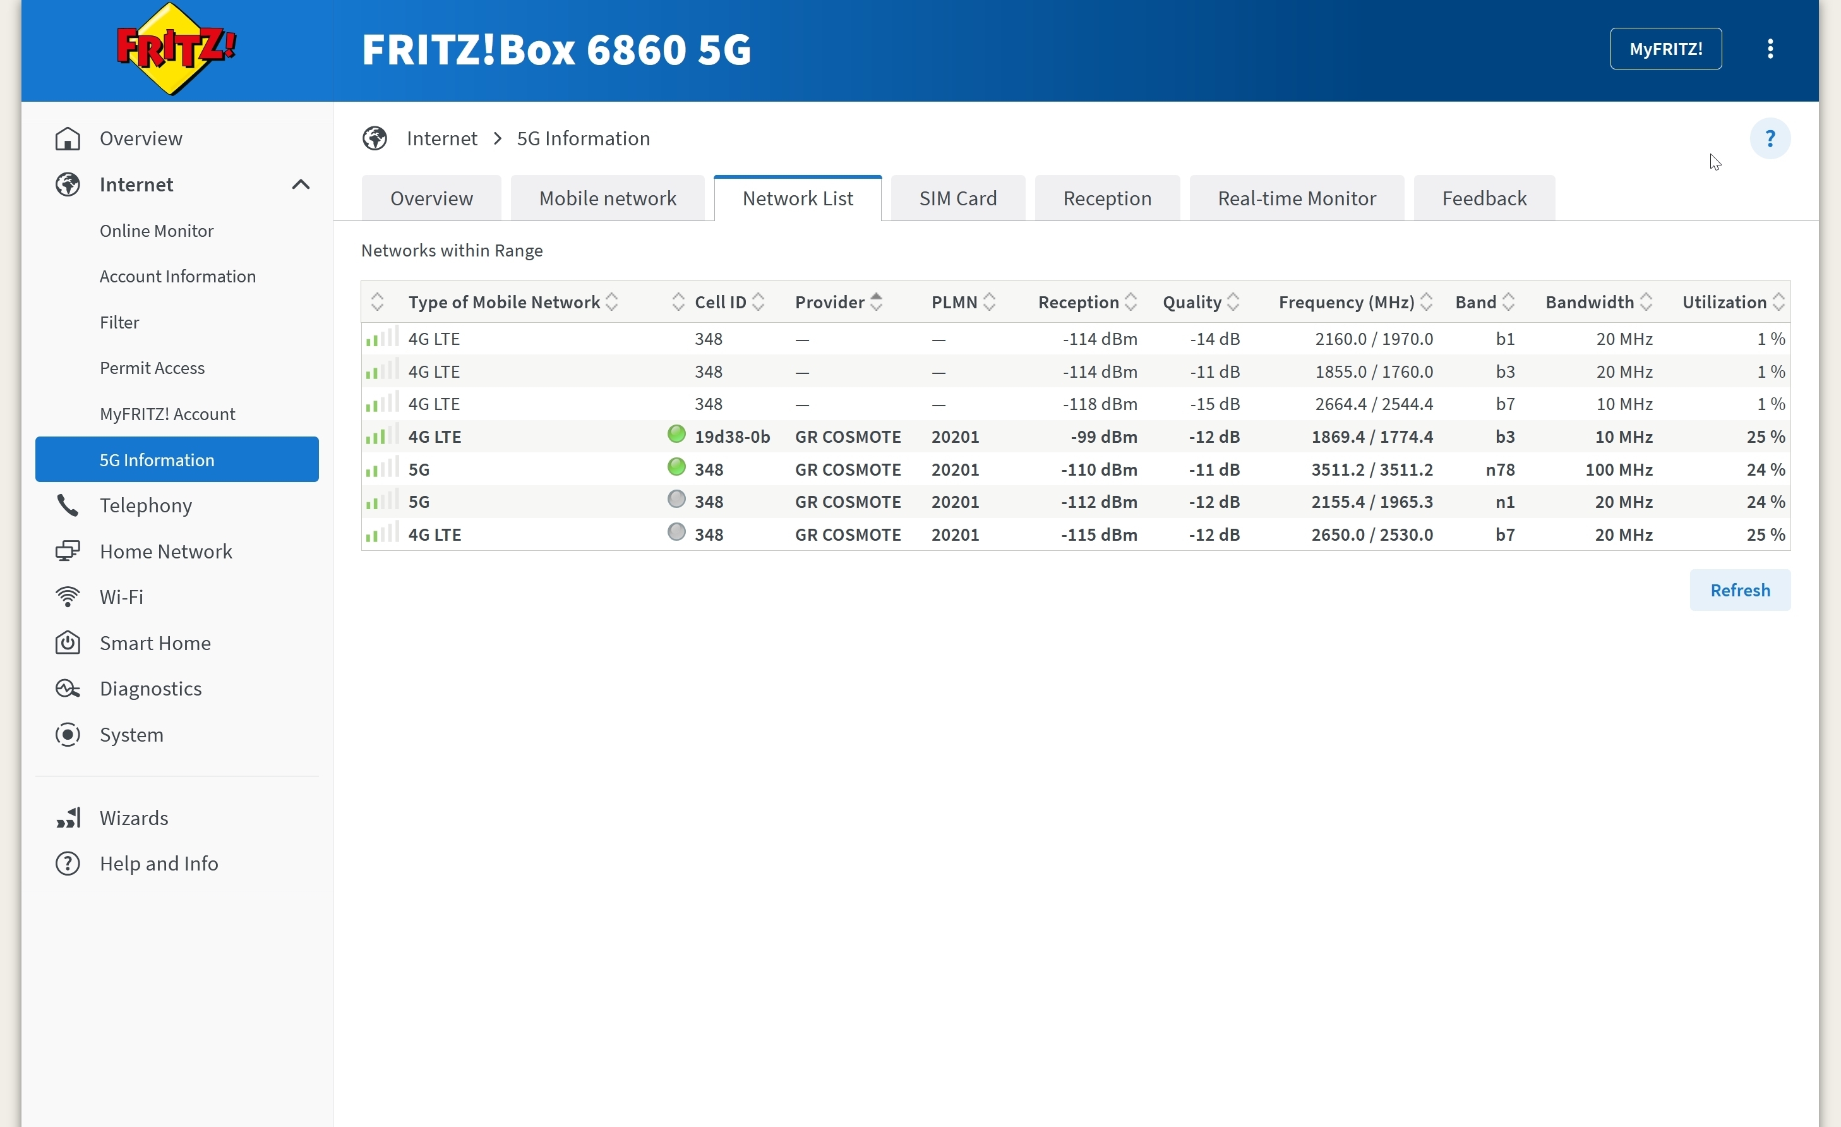1841x1127 pixels.
Task: Click the MyFRITZ! button
Action: pyautogui.click(x=1665, y=49)
